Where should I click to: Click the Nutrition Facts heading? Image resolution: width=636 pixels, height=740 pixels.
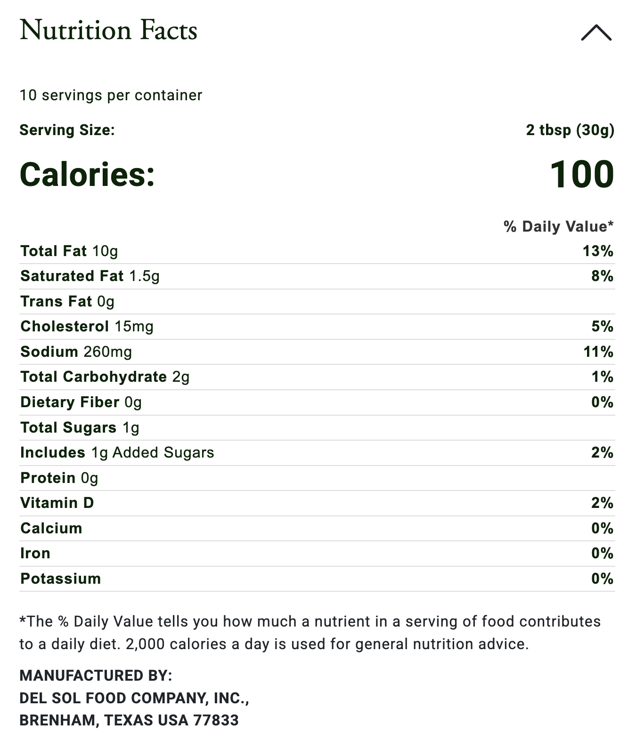tap(108, 31)
